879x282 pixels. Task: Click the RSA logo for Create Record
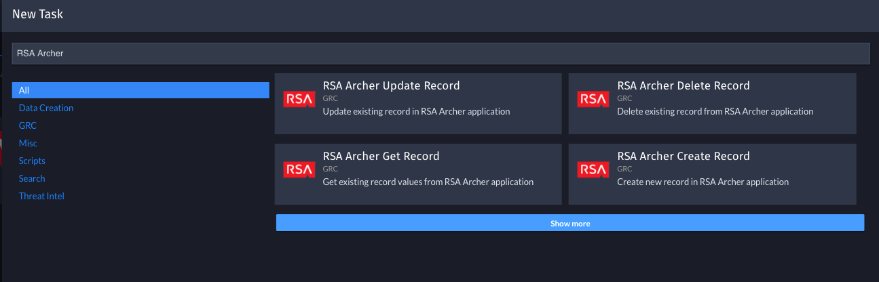click(593, 169)
